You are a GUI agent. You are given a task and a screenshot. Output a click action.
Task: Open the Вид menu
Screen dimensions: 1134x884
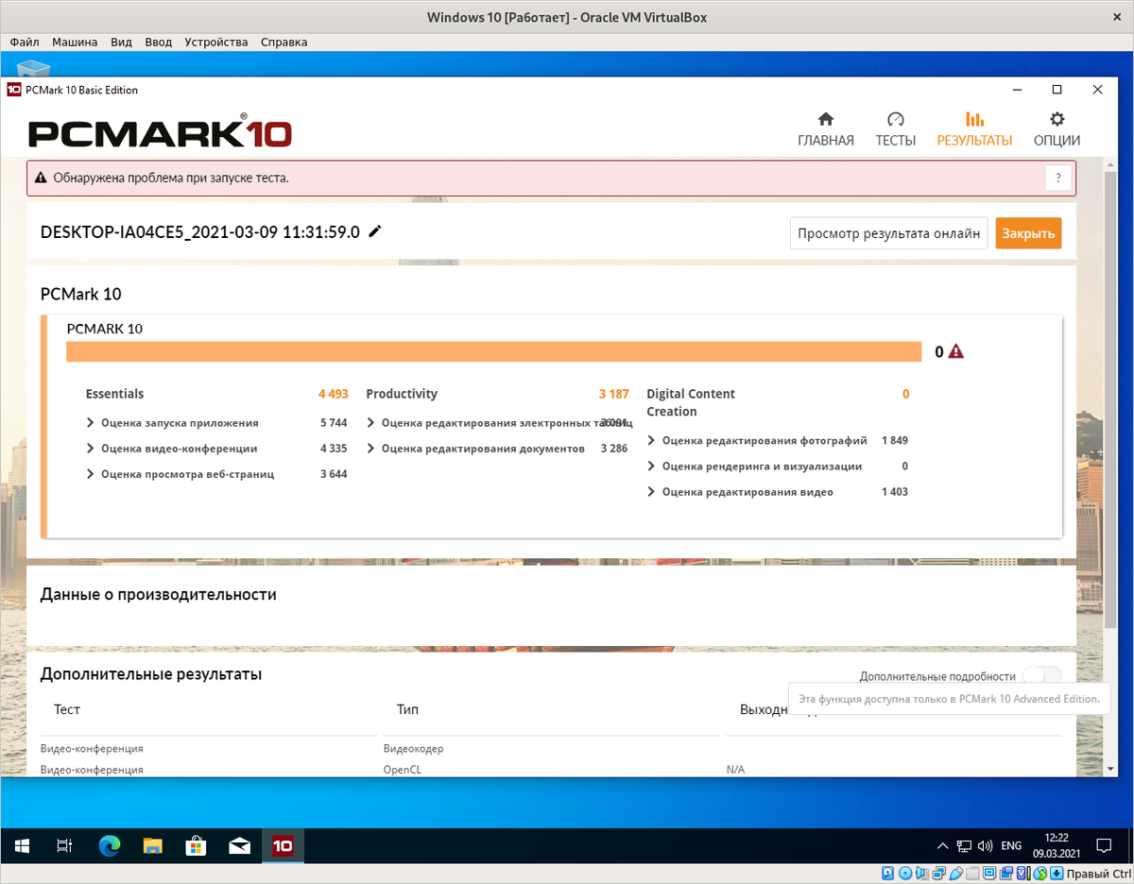121,42
